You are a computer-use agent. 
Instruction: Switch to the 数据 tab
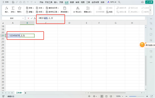(72, 2)
